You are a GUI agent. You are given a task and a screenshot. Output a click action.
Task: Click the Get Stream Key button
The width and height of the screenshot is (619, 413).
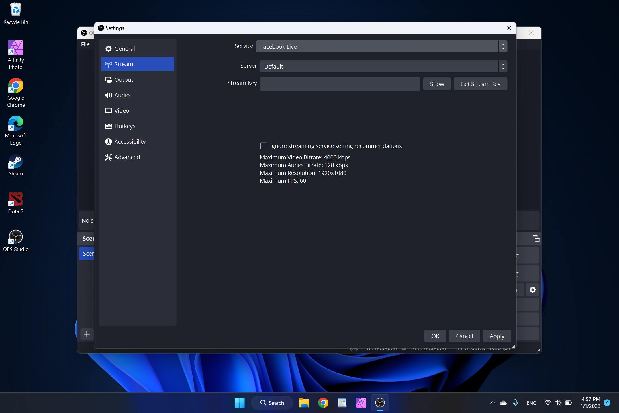tap(480, 84)
